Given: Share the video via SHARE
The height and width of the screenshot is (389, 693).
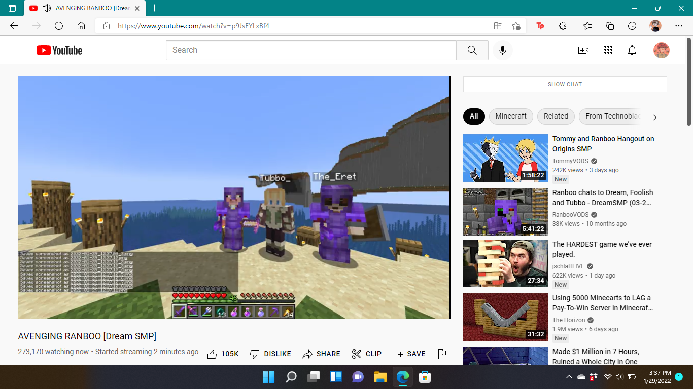Looking at the screenshot, I should tap(322, 354).
